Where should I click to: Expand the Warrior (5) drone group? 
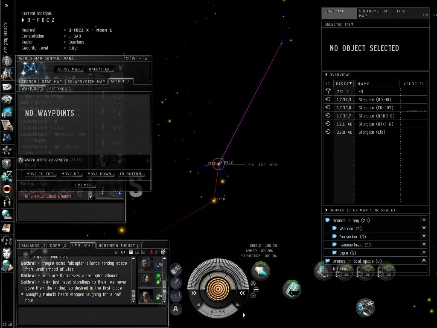424,228
